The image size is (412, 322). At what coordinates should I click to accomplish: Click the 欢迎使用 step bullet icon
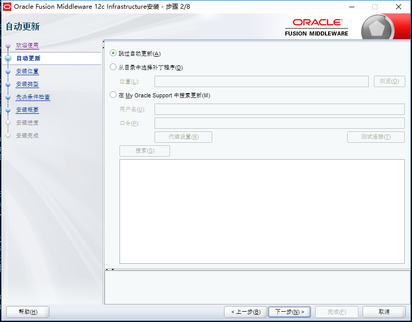coord(8,46)
